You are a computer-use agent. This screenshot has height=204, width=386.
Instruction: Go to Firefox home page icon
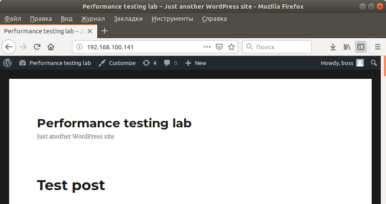pos(51,47)
